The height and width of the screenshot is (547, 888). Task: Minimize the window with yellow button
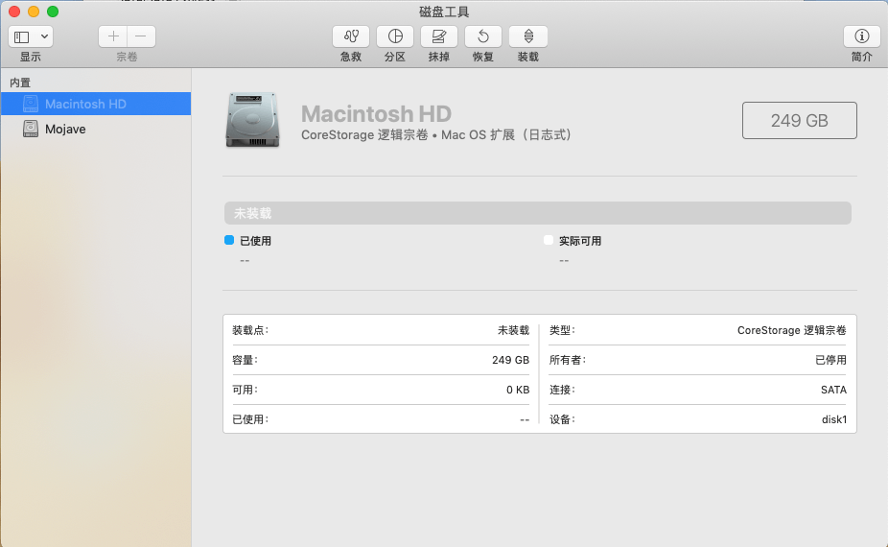point(34,12)
